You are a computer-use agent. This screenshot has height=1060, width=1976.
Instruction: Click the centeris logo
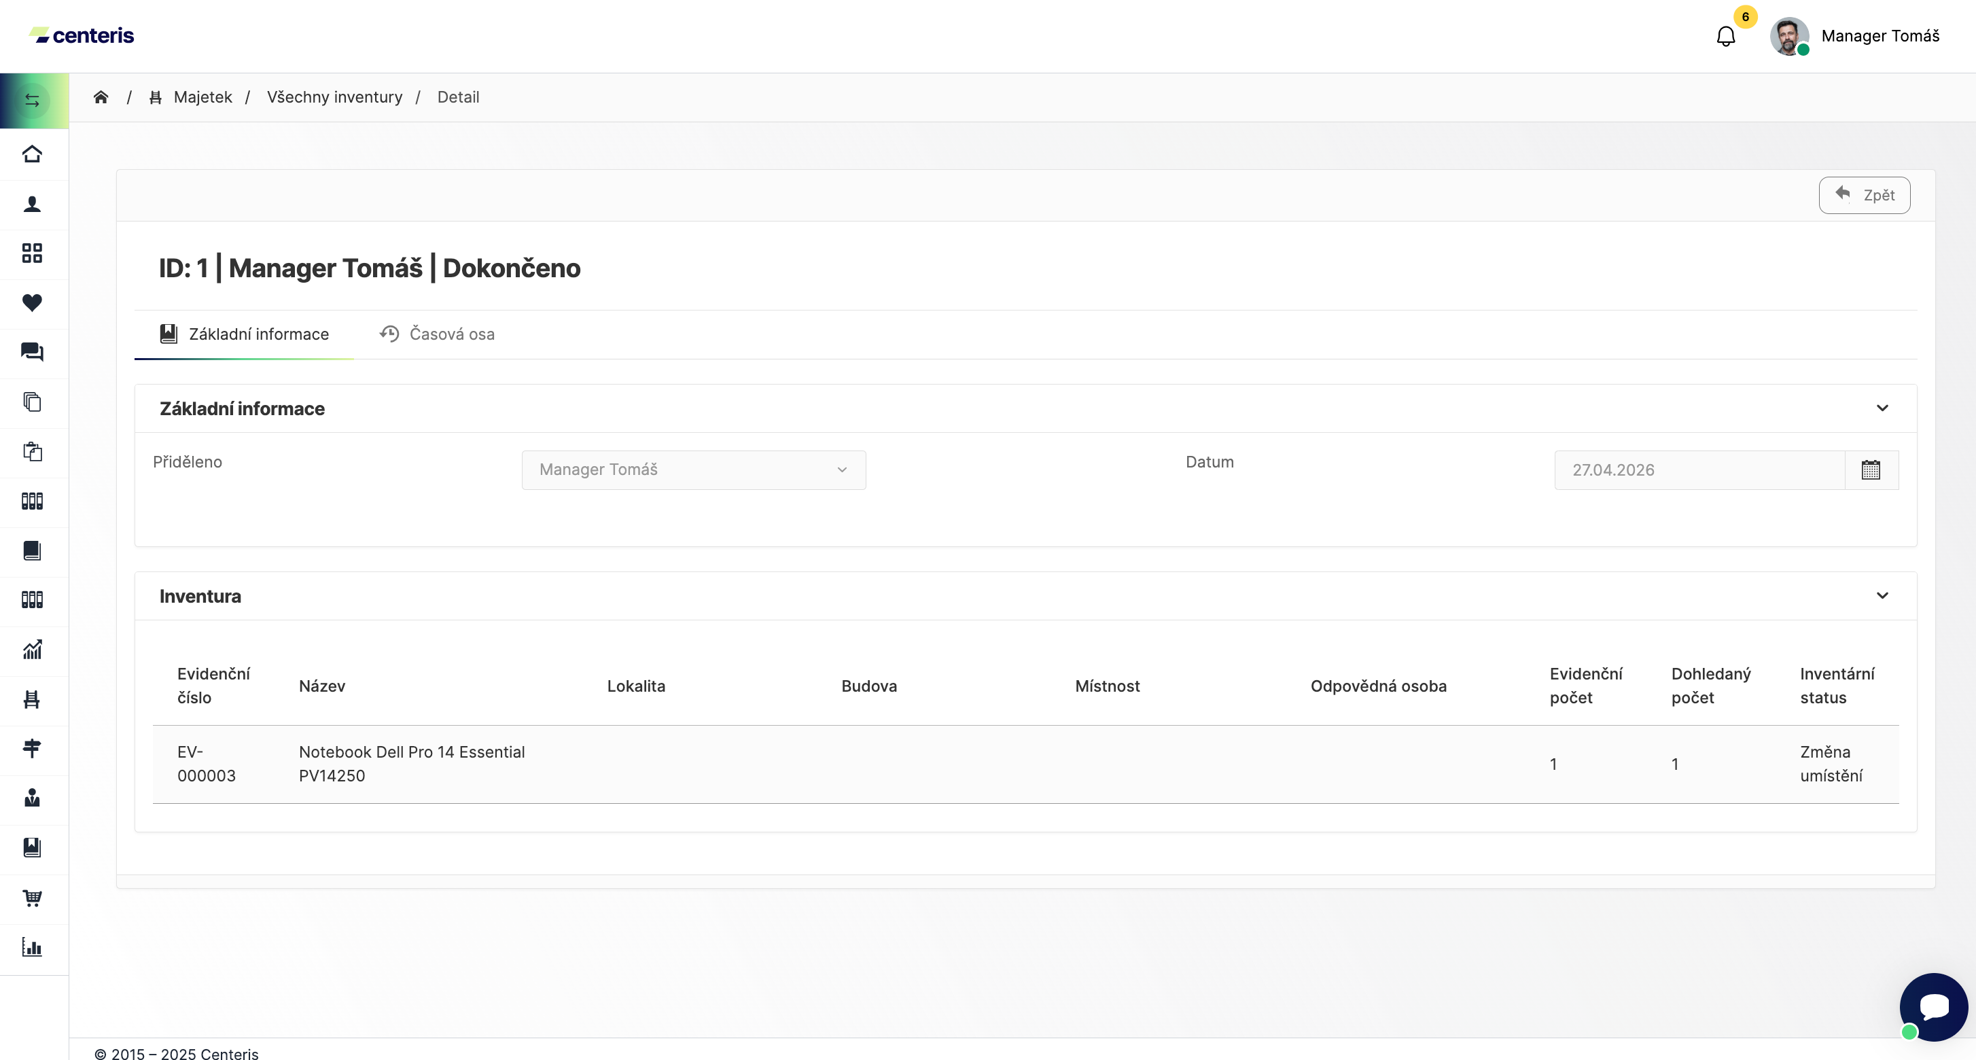pyautogui.click(x=82, y=35)
